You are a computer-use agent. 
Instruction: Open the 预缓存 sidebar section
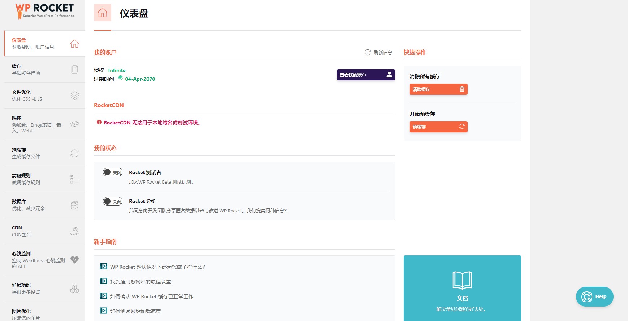tap(45, 153)
